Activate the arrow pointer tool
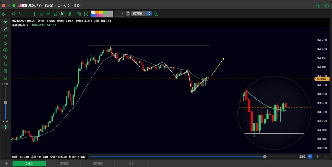This screenshot has width=332, height=167. pos(63,14)
